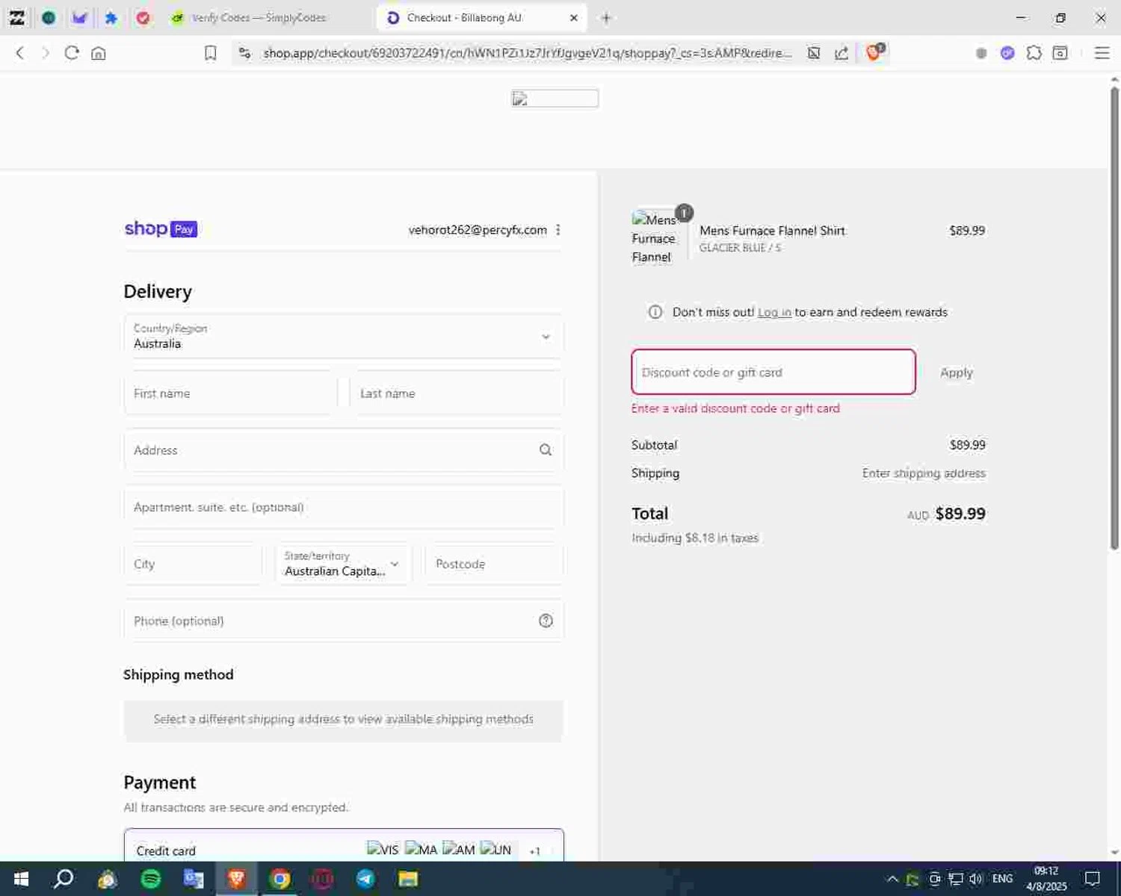Focus the First name field
1121x896 pixels.
(230, 393)
